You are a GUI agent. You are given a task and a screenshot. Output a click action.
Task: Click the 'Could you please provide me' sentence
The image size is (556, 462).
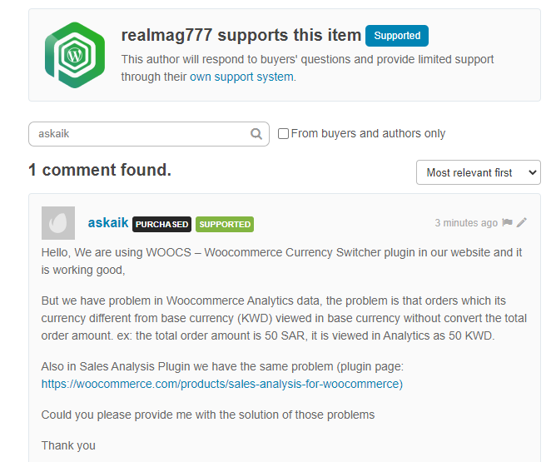[x=208, y=415]
